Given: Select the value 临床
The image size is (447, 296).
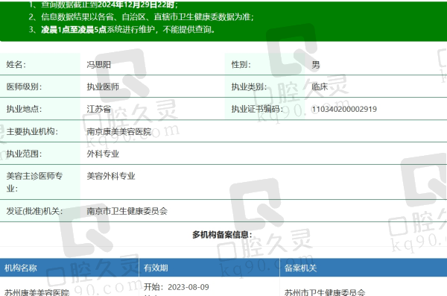Looking at the screenshot, I should click(320, 86).
